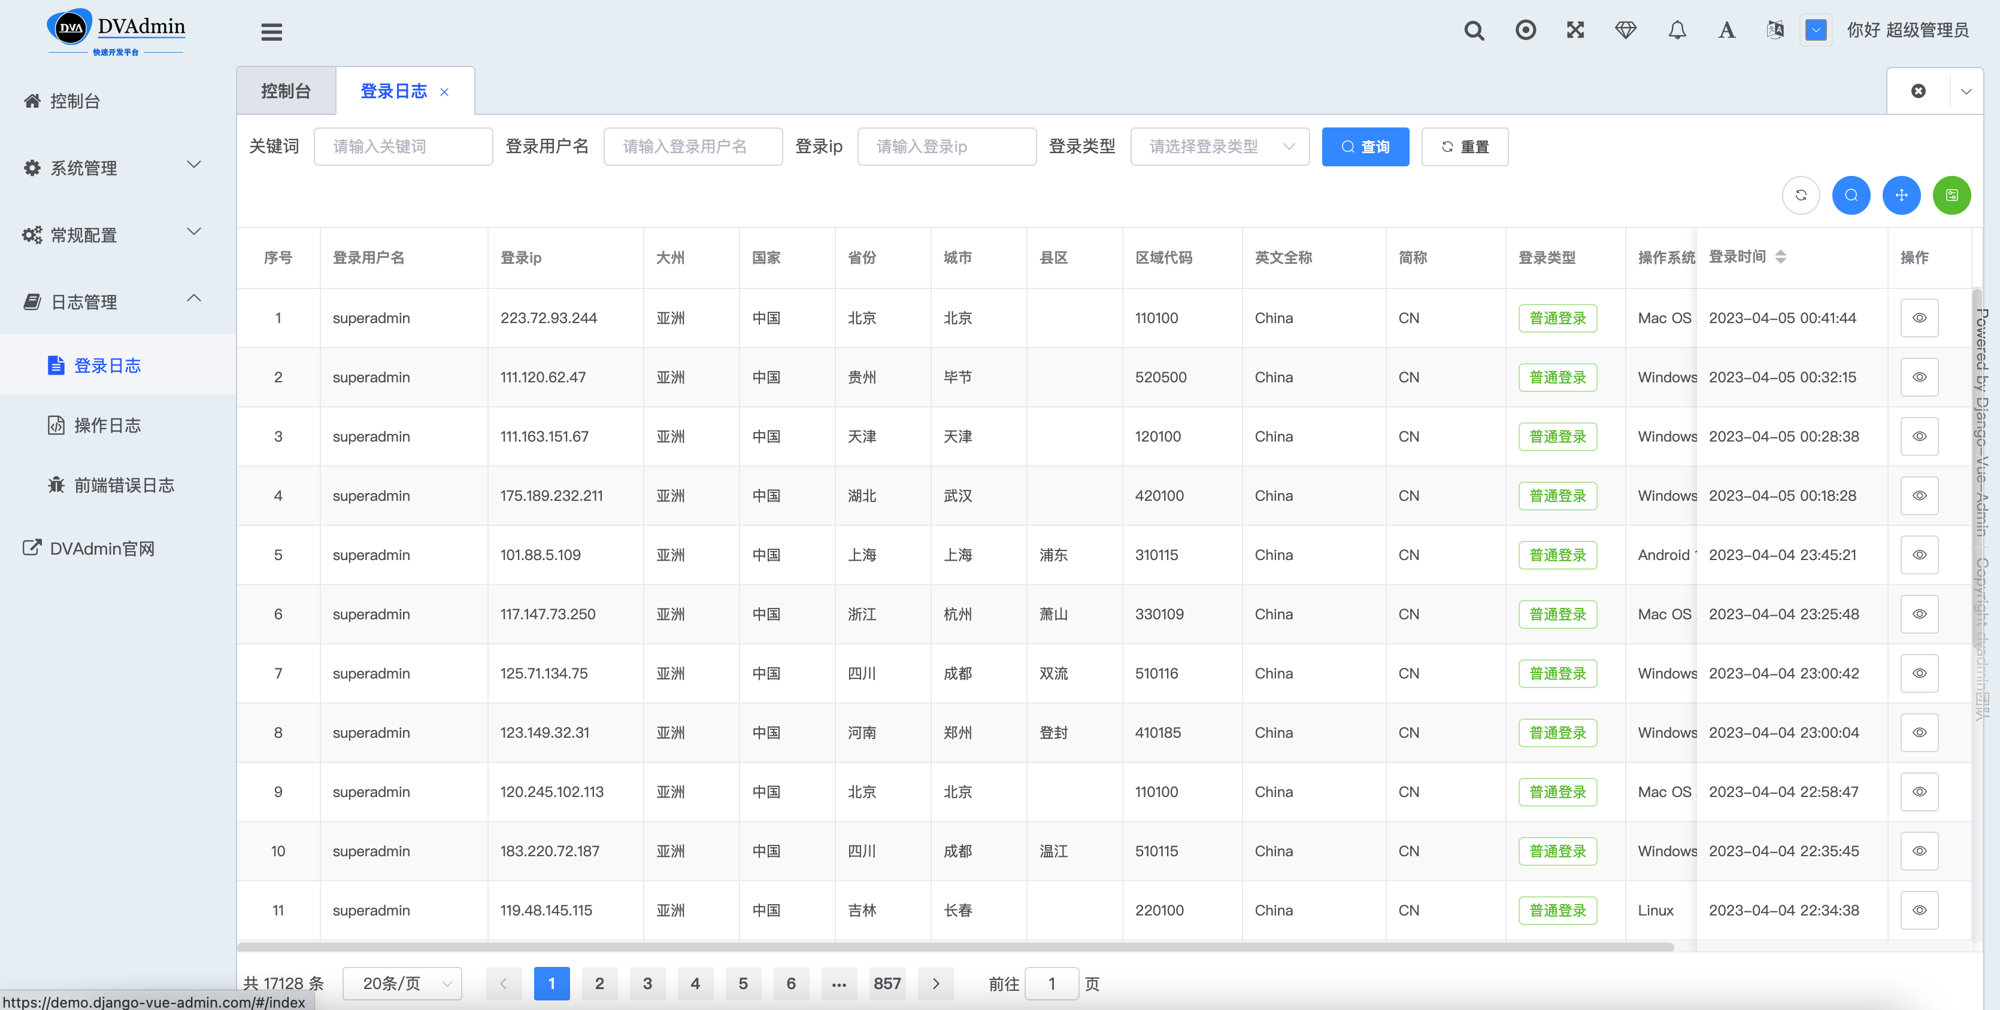View details of row with IP 111.163.151.67
2000x1010 pixels.
click(1919, 436)
